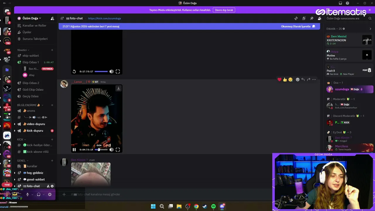Open the Ben Kimim image attachment
The height and width of the screenshot is (211, 375).
(x=91, y=174)
